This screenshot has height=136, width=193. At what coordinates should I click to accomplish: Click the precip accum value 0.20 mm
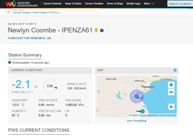pyautogui.click(x=45, y=115)
